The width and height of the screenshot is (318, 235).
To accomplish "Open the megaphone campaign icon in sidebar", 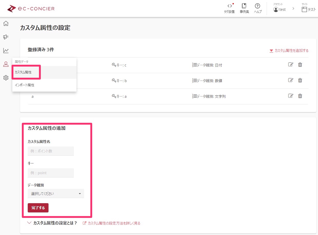I will (6, 37).
